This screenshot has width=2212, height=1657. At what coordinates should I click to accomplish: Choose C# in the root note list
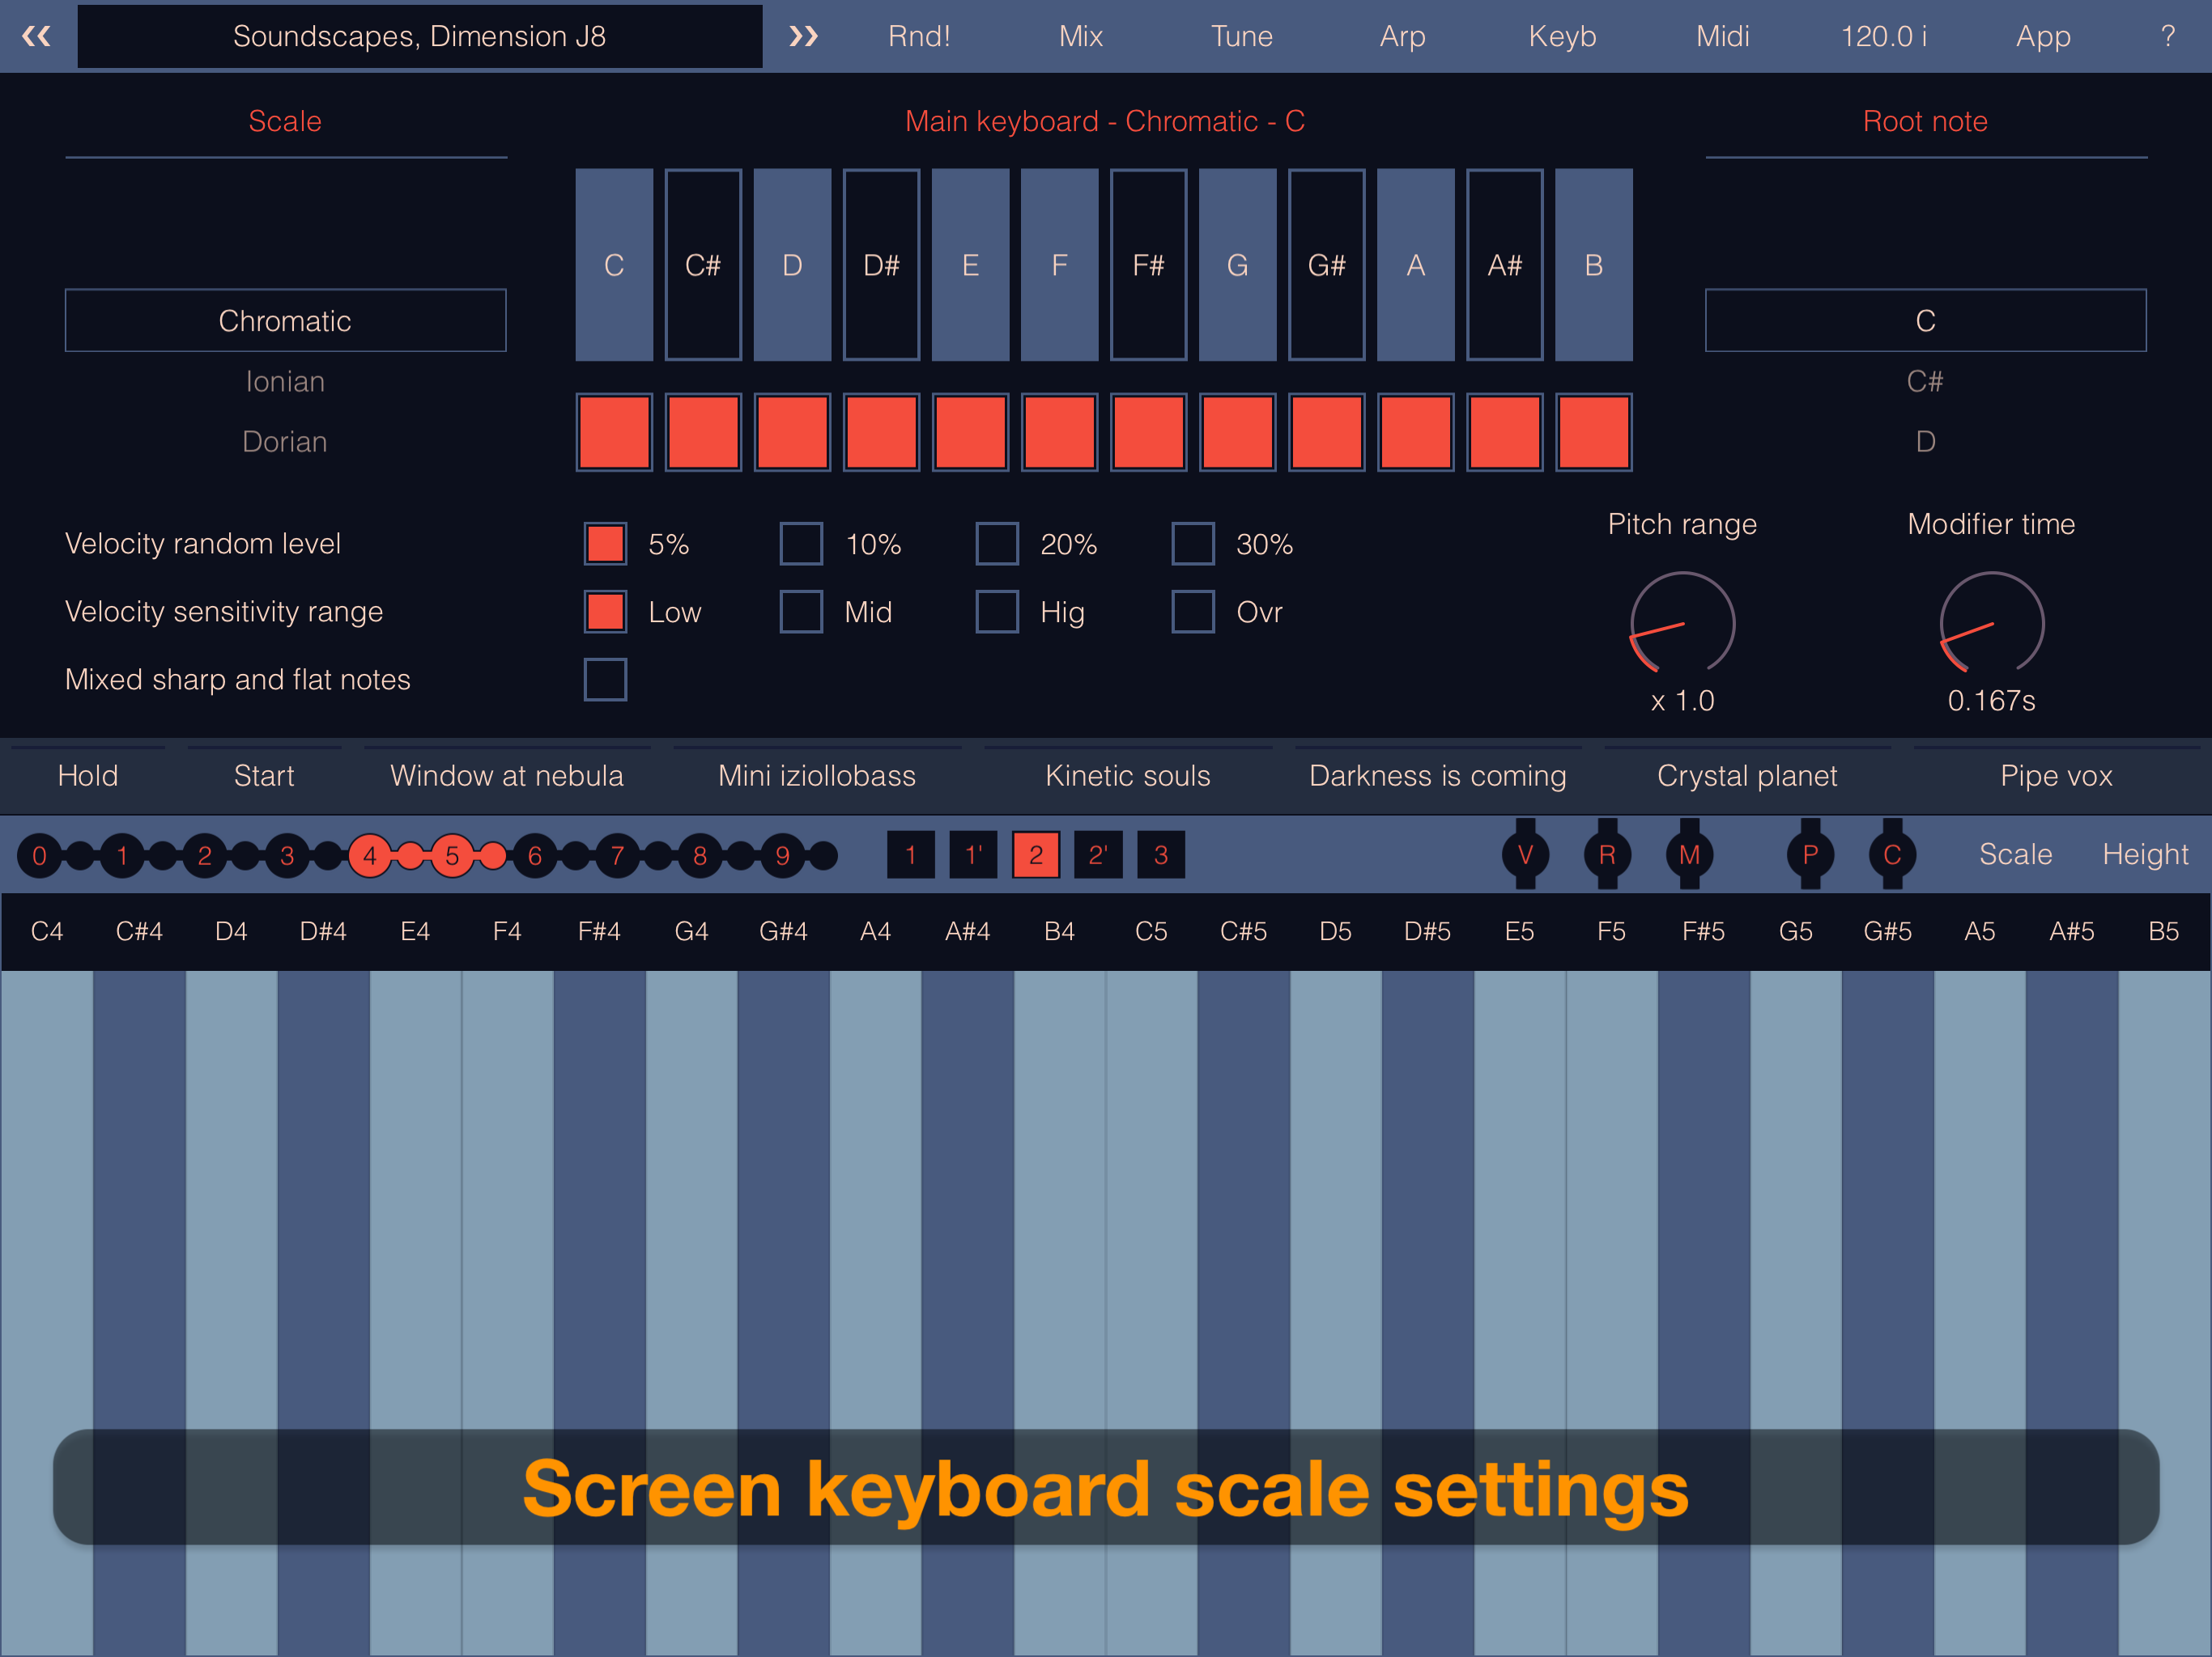(x=1924, y=381)
